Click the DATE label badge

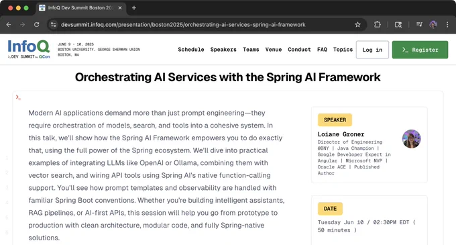(330, 209)
